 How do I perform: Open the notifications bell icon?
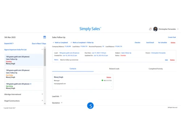150,29
